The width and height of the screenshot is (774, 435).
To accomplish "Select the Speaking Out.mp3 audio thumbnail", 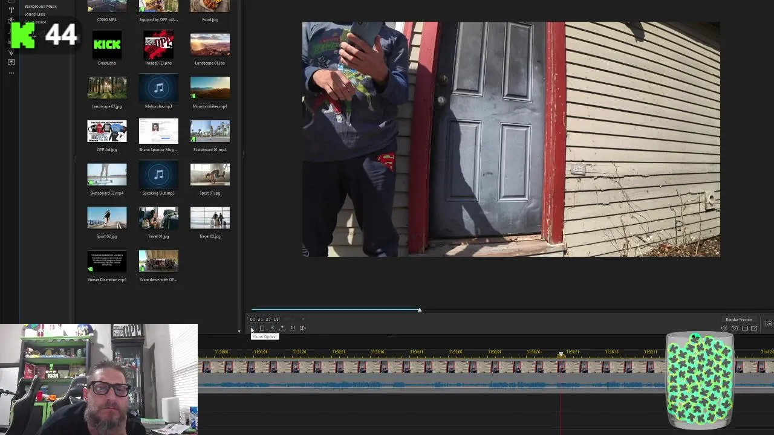I will [158, 175].
